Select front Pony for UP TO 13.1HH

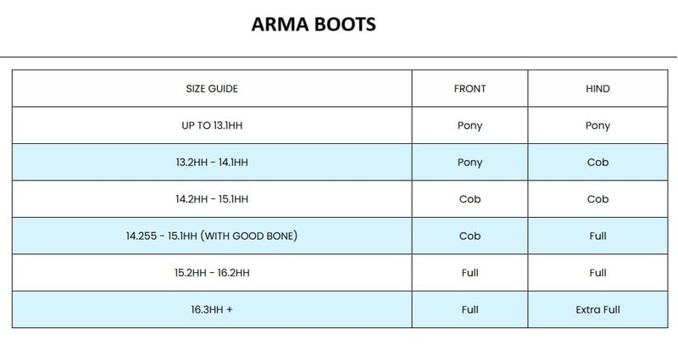(x=470, y=125)
